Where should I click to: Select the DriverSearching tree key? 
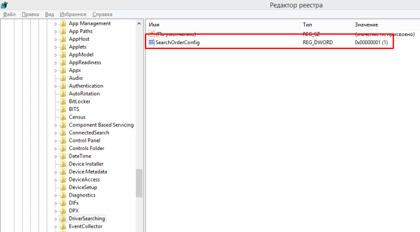click(87, 219)
